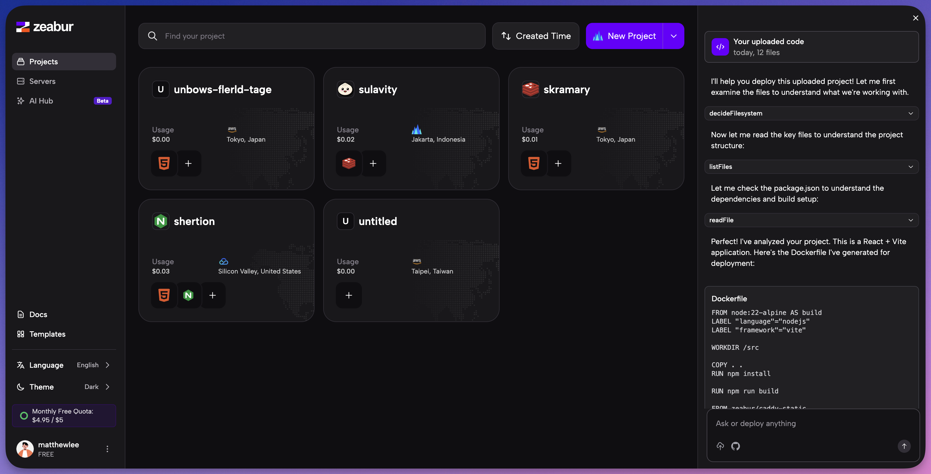Screen dimensions: 931x474
Task: Focus the Find your project search field
Action: coord(318,36)
